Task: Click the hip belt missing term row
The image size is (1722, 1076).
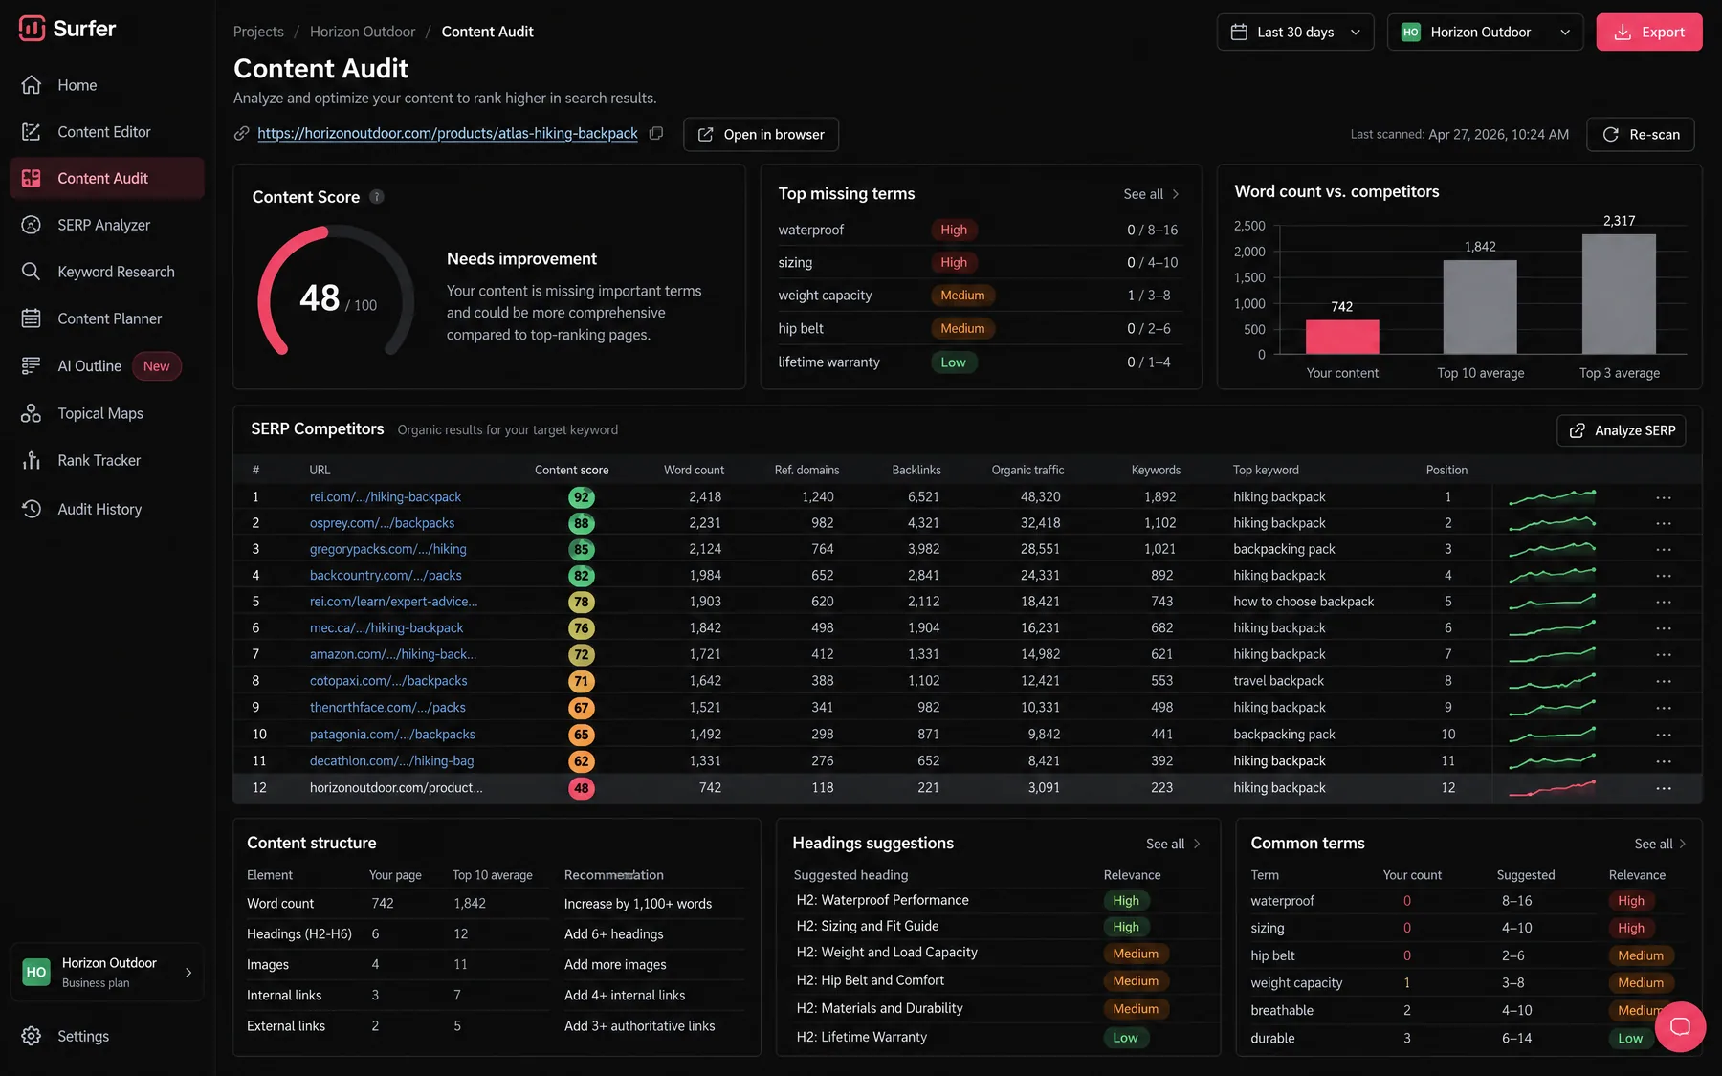Action: (979, 329)
